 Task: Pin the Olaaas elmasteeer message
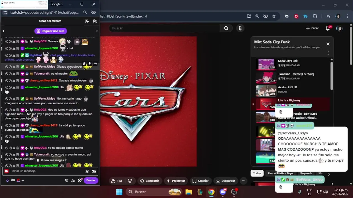[x=89, y=64]
